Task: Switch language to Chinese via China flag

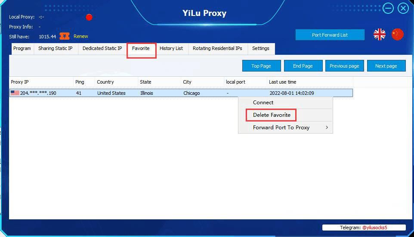Action: pos(397,34)
